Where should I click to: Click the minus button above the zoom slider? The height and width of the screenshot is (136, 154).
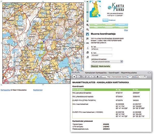point(87,2)
